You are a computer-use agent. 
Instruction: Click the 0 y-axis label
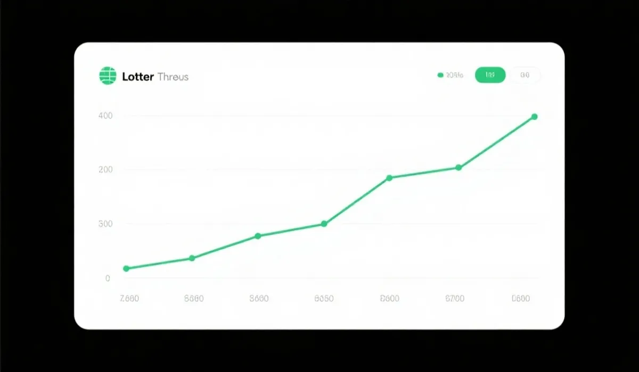click(108, 278)
